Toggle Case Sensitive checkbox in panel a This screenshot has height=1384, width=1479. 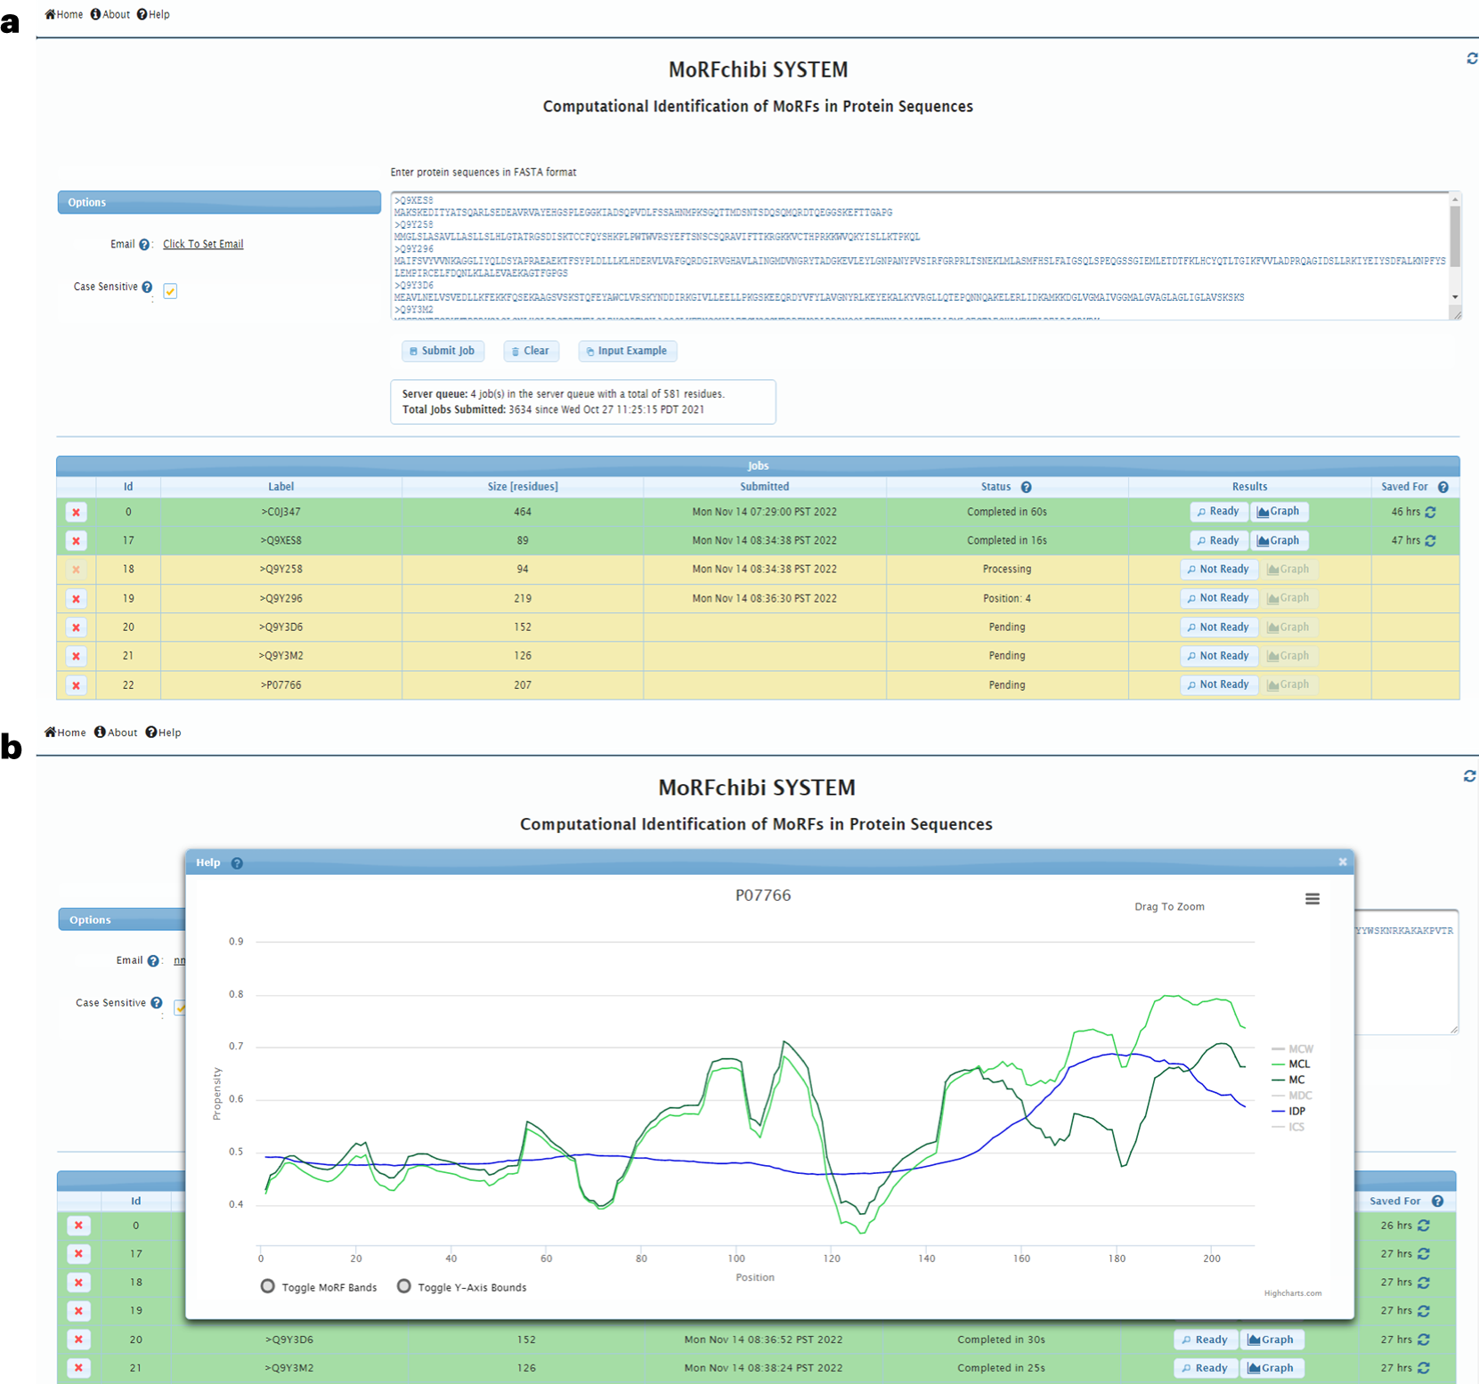(x=170, y=291)
